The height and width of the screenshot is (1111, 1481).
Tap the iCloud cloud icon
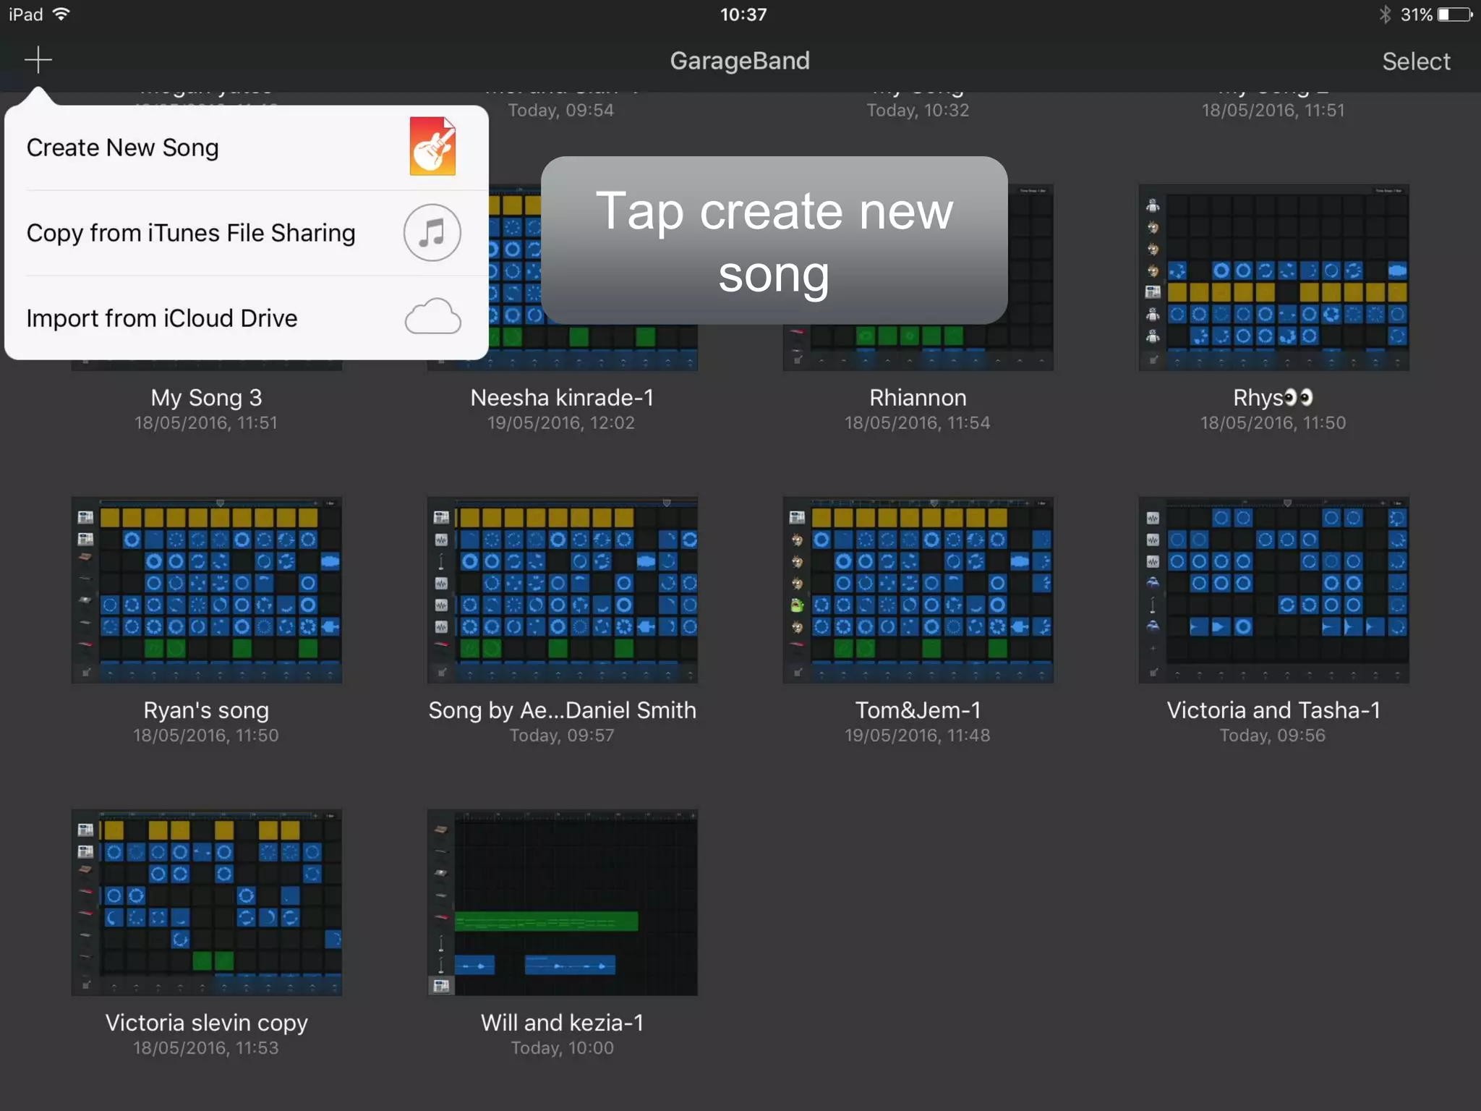pyautogui.click(x=432, y=316)
